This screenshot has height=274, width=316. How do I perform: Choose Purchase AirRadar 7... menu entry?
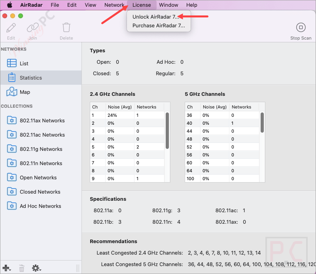tap(159, 26)
